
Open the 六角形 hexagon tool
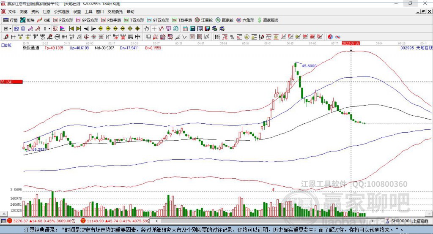coord(245,20)
